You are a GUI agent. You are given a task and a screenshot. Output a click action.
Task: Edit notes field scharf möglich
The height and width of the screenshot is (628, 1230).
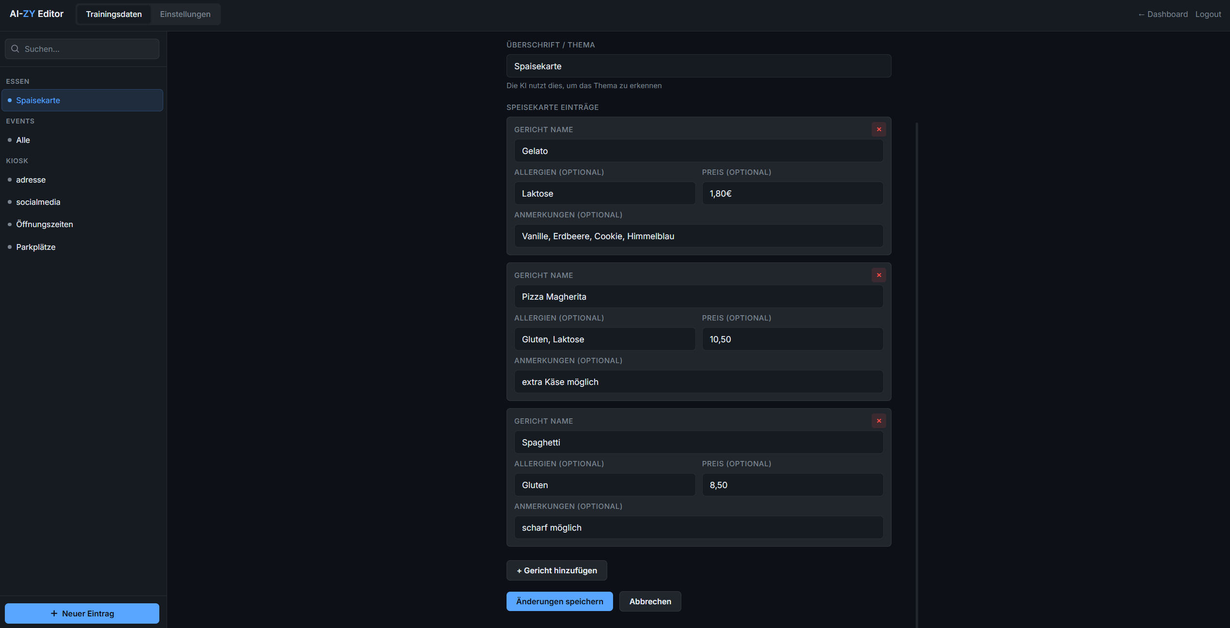tap(699, 527)
